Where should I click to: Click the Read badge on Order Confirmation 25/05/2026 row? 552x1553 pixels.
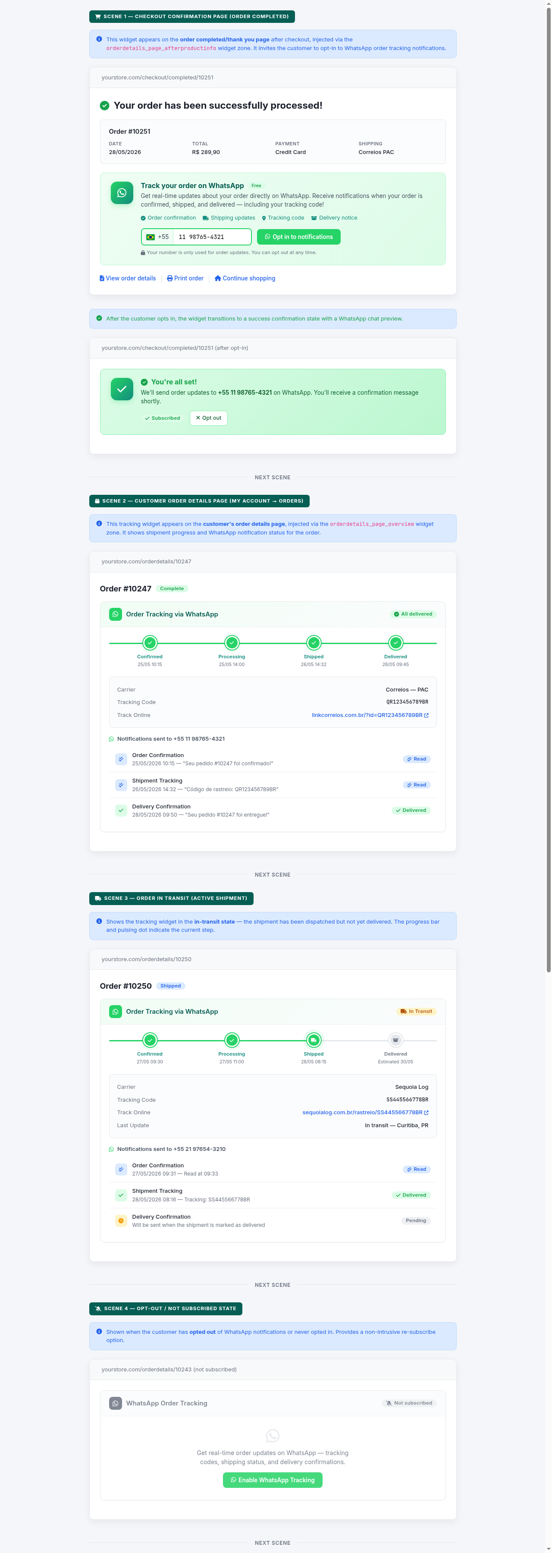point(417,759)
